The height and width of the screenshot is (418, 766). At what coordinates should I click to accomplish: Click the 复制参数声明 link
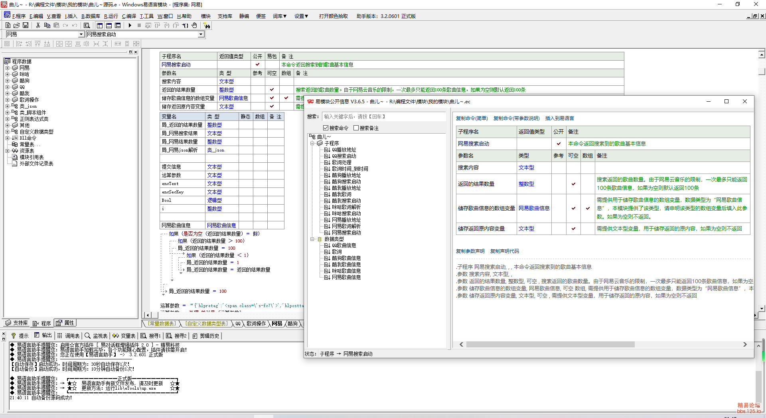(470, 251)
